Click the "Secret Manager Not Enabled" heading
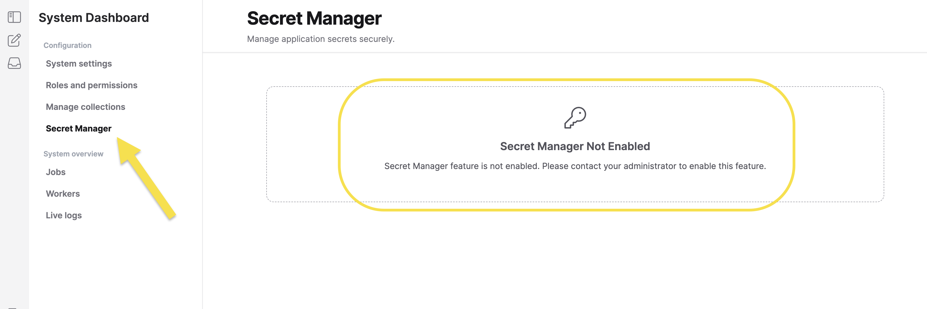 (x=575, y=146)
